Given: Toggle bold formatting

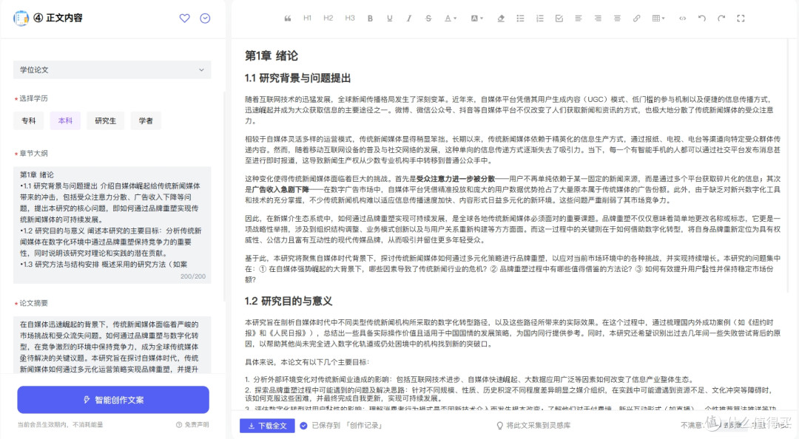Looking at the screenshot, I should [371, 18].
